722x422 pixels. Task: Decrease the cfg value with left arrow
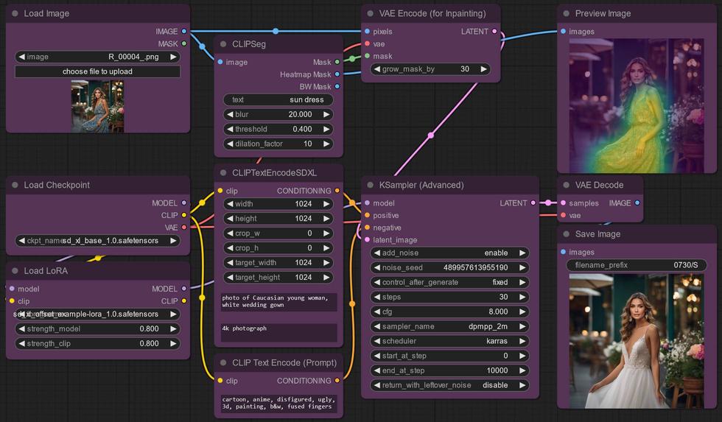pyautogui.click(x=377, y=312)
